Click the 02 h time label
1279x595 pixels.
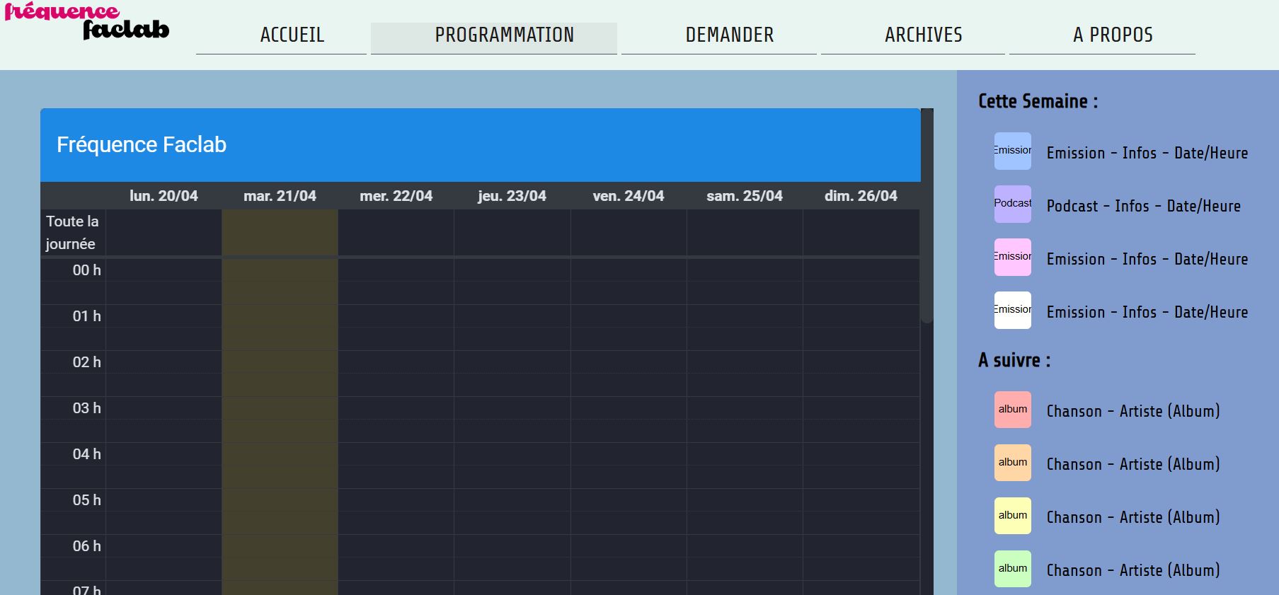tap(87, 362)
